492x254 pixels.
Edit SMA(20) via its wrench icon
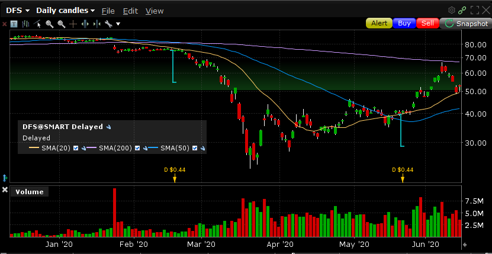pos(83,148)
